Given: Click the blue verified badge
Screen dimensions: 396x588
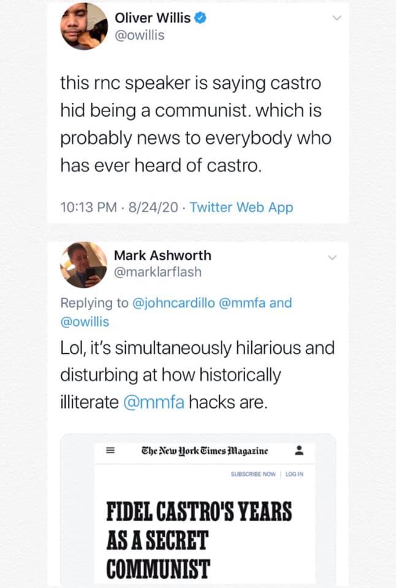Looking at the screenshot, I should 200,18.
